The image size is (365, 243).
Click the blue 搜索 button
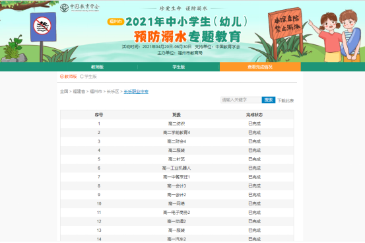pyautogui.click(x=269, y=100)
